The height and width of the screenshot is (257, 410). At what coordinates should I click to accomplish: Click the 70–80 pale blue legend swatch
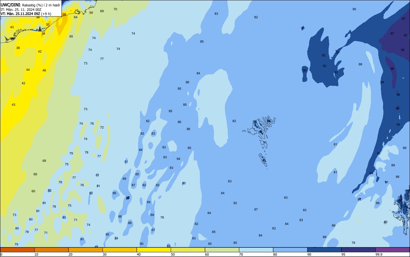(x=256, y=250)
